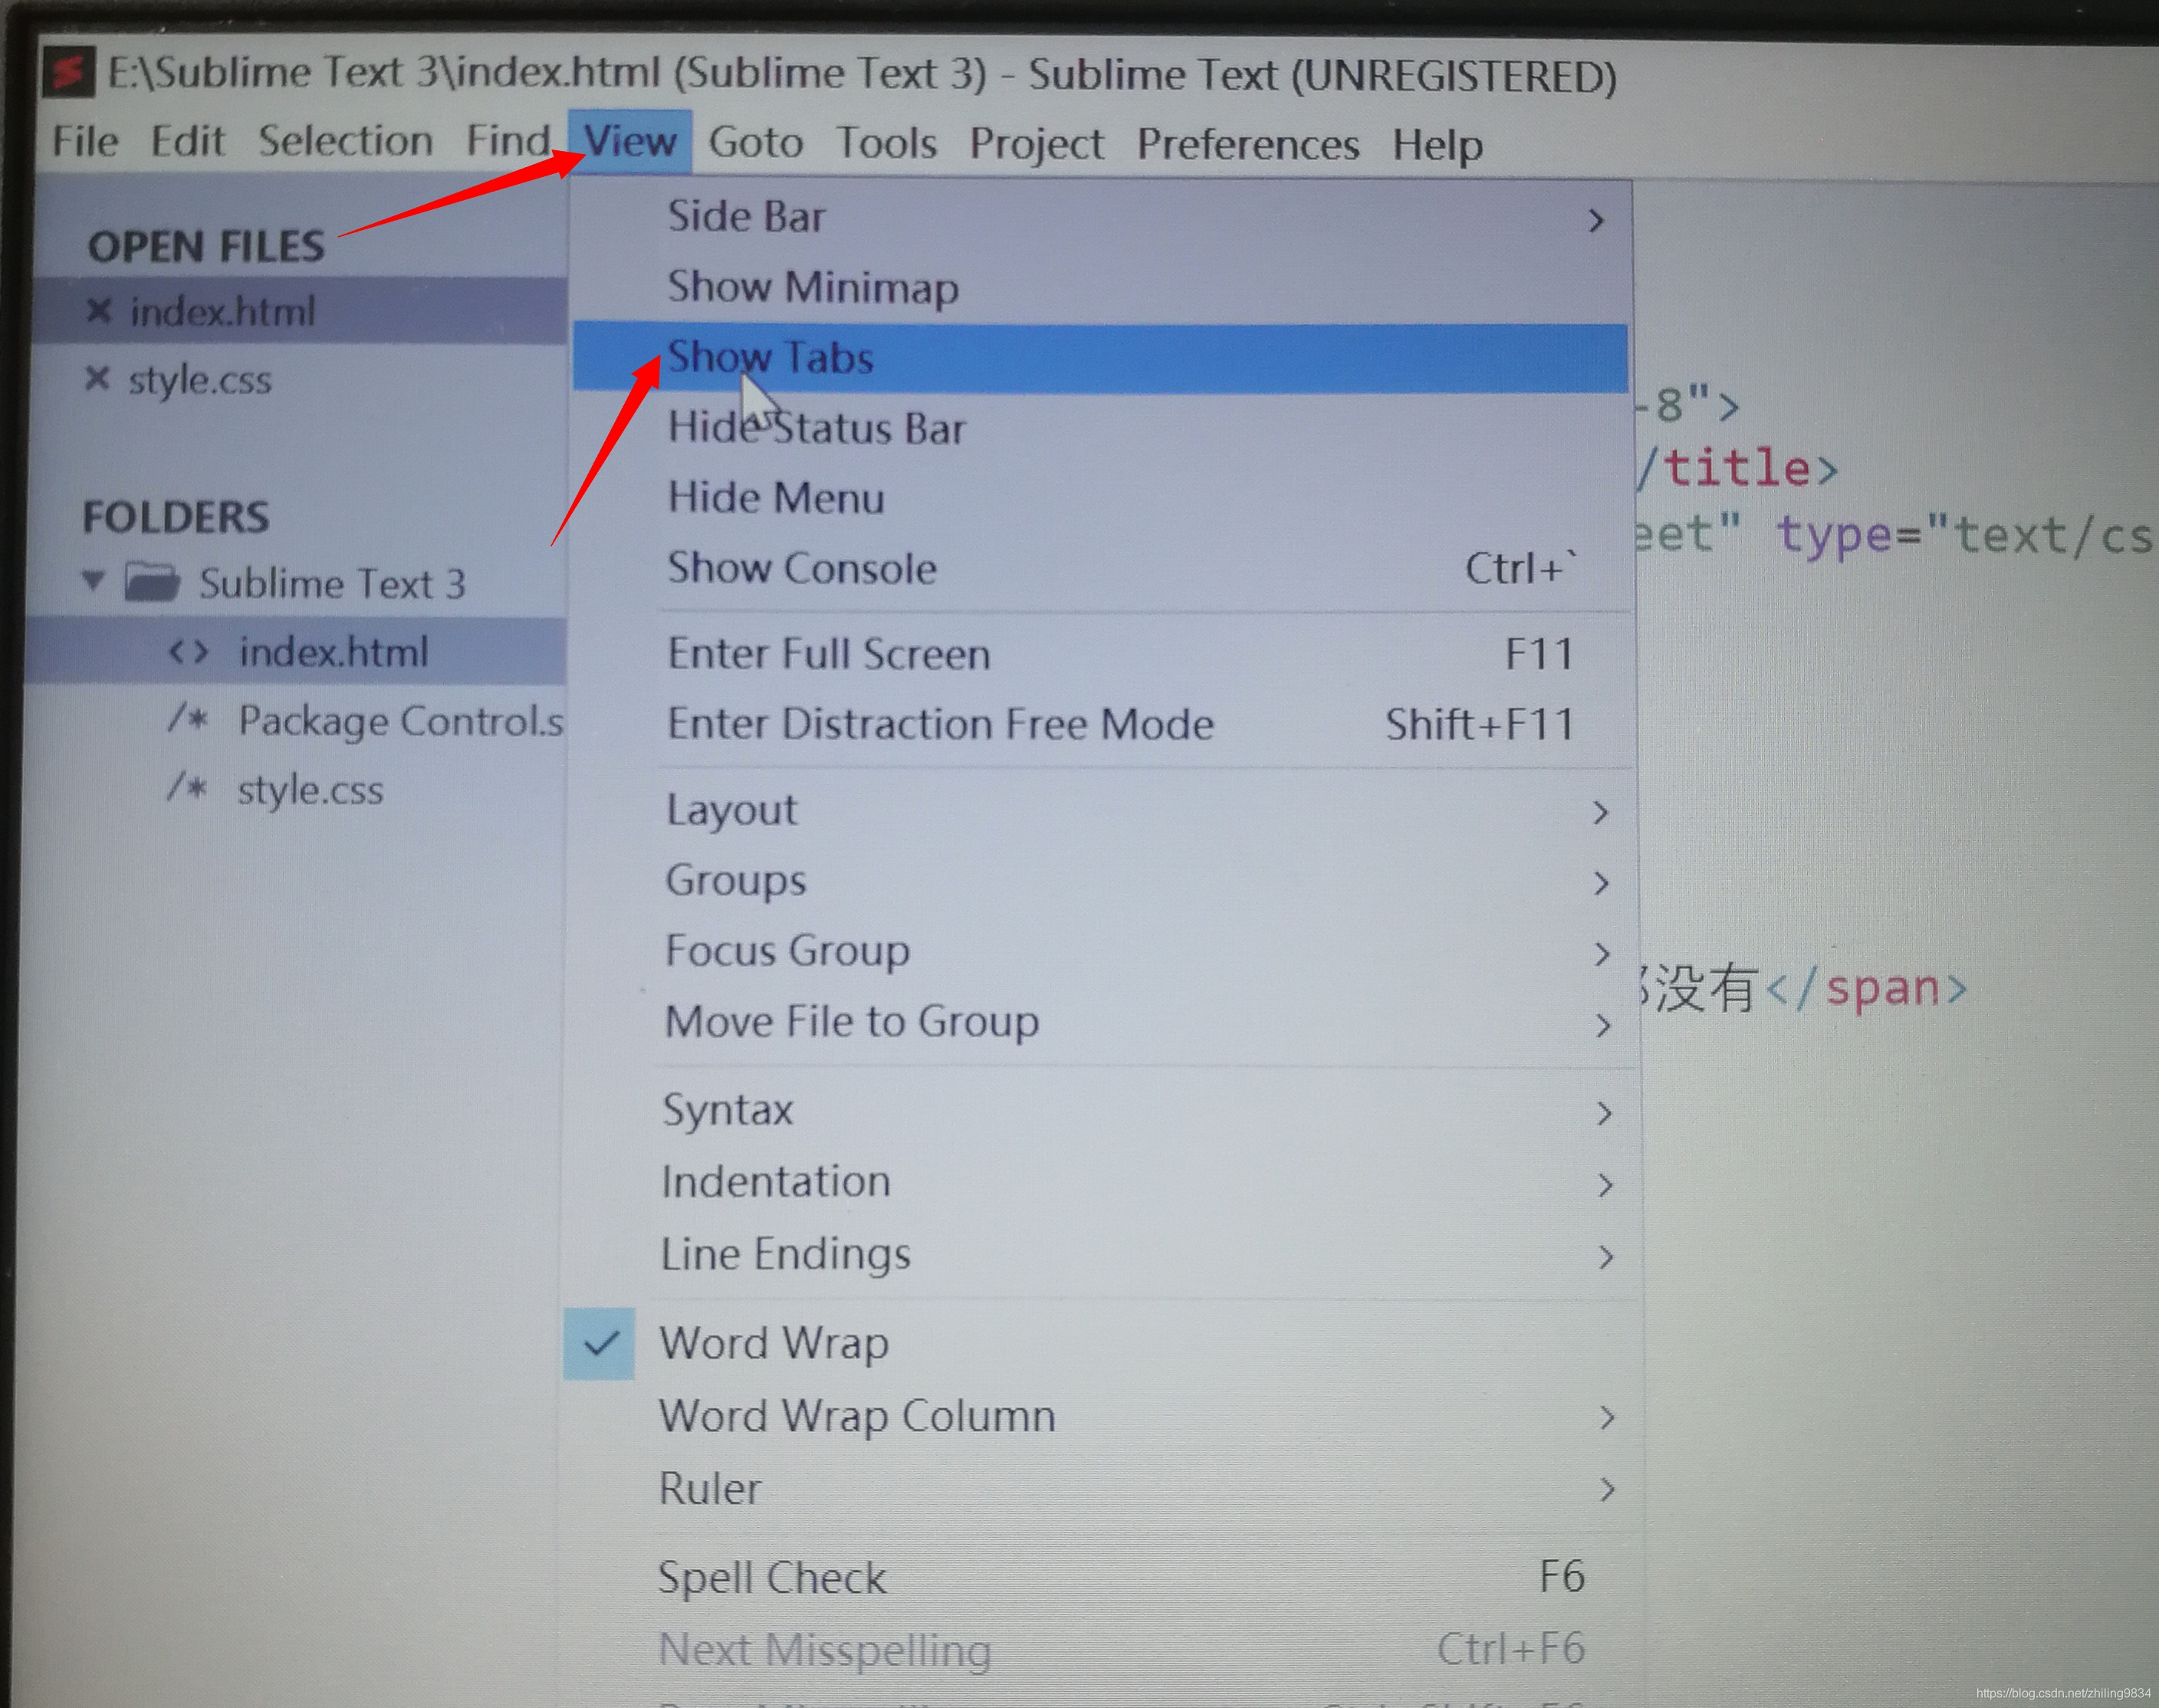The height and width of the screenshot is (1708, 2159).
Task: Expand the Side Bar submenu arrow
Action: tap(1596, 220)
